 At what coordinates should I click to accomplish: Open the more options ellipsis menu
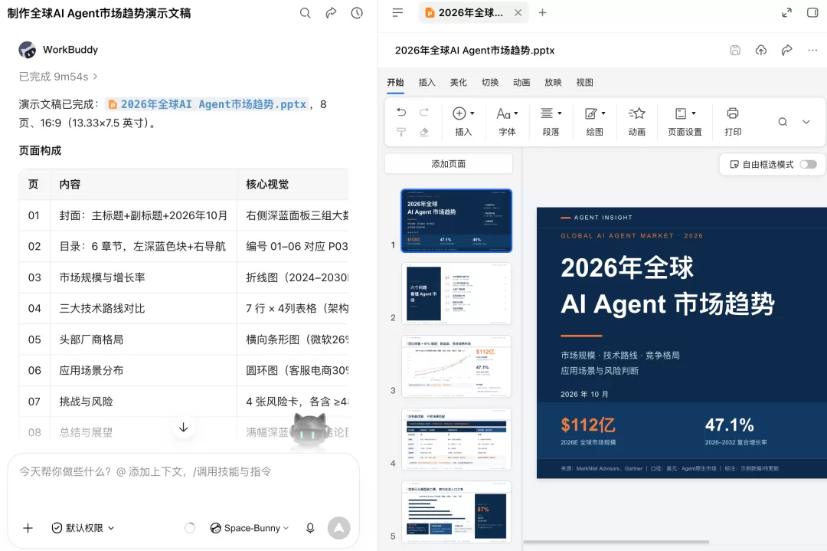(812, 50)
